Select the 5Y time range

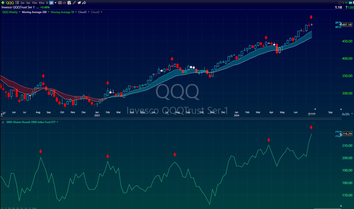pyautogui.click(x=2, y=208)
